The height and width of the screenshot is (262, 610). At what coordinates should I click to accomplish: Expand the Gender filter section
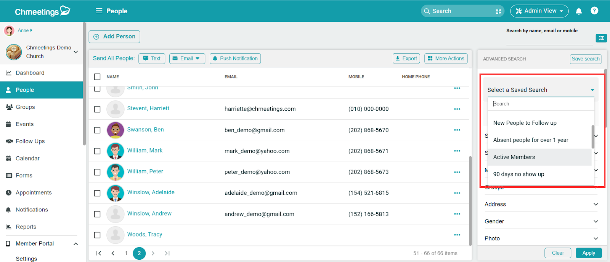click(541, 221)
